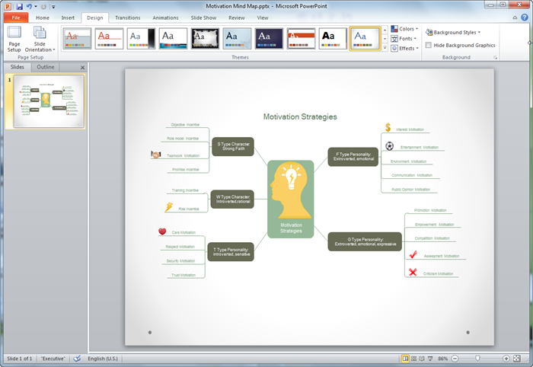Image resolution: width=533 pixels, height=367 pixels.
Task: Toggle Hide Background Graphics checkbox
Action: coord(428,45)
